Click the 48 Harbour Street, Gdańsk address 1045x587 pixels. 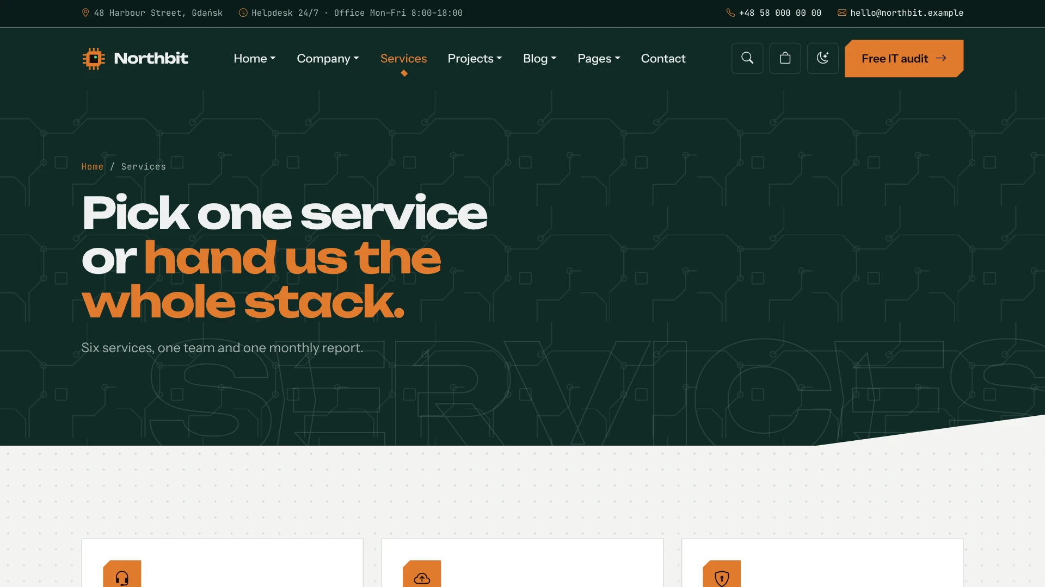click(158, 13)
